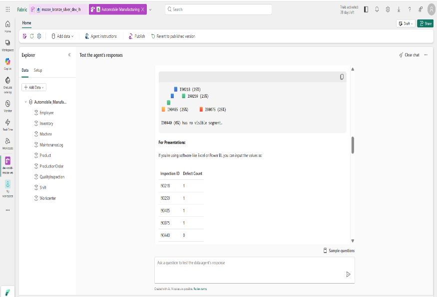Collapse the Automobile_Manufa... tree node
This screenshot has height=297, width=437.
(25, 102)
